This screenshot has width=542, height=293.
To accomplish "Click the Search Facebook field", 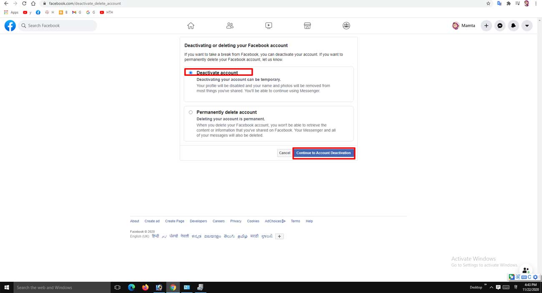I will pos(58,25).
